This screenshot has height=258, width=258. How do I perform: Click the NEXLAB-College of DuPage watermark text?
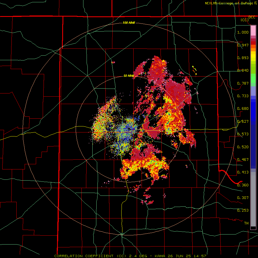click(x=231, y=3)
